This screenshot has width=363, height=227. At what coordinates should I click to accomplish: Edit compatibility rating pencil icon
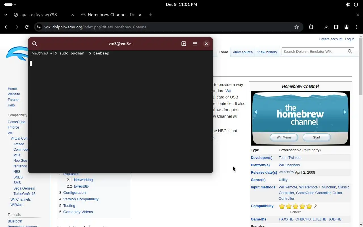coord(315,206)
